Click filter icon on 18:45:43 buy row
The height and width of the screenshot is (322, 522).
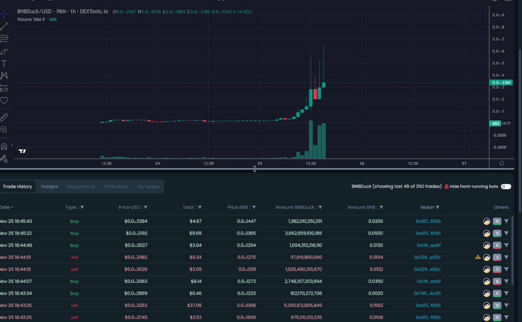506,221
